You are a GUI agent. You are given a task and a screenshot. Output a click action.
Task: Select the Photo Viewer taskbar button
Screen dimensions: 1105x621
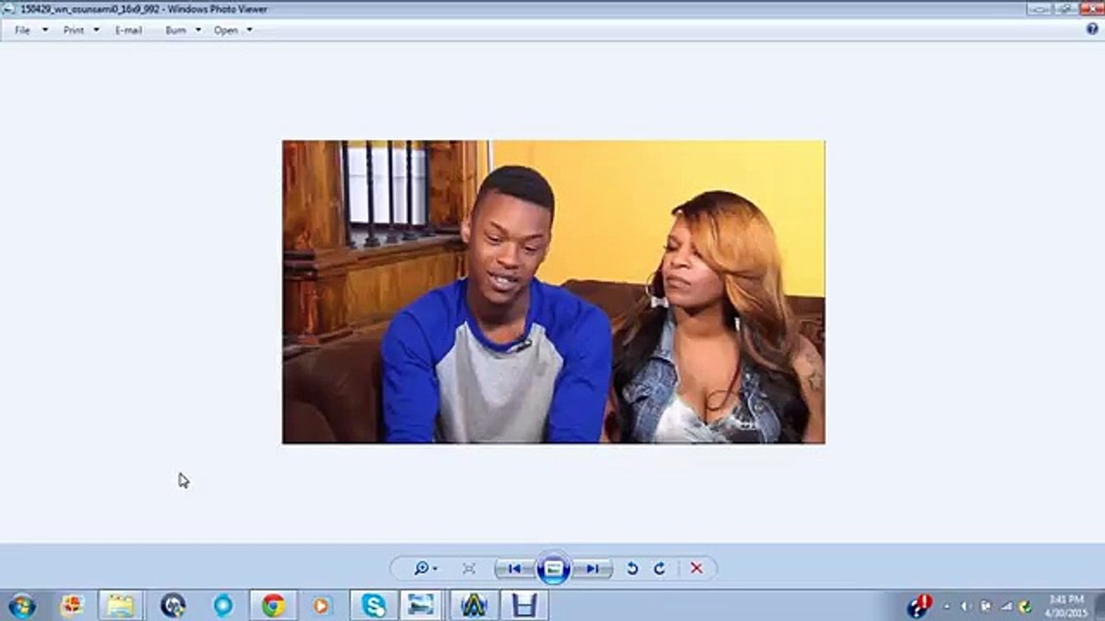click(422, 605)
